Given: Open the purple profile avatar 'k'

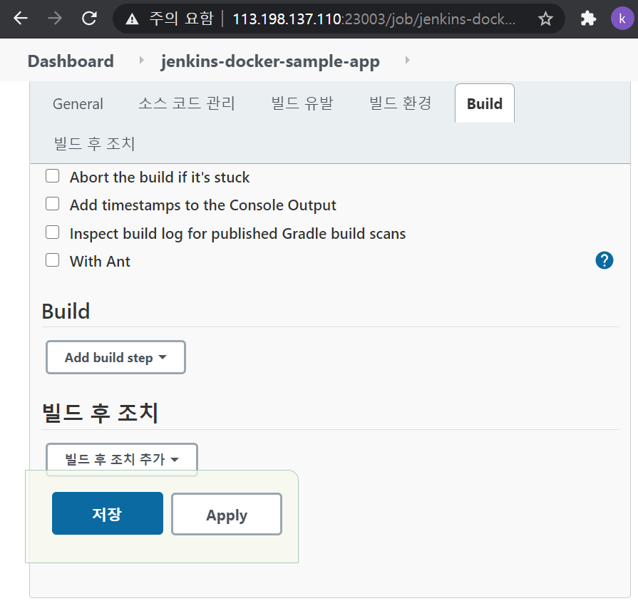Looking at the screenshot, I should tap(622, 19).
